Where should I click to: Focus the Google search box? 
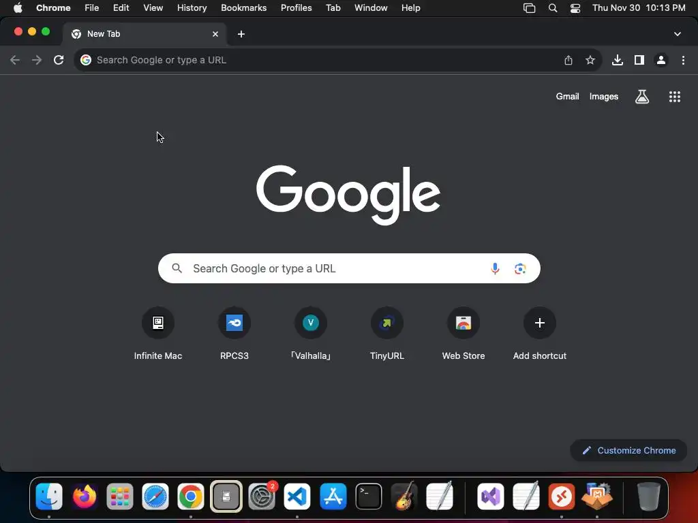(349, 268)
